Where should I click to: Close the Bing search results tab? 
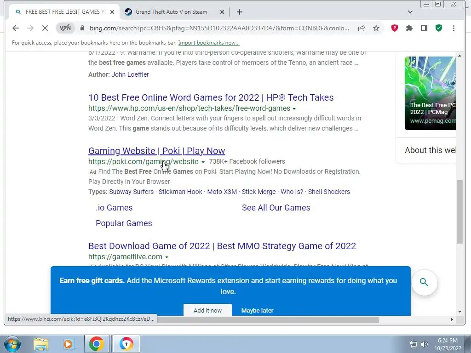(x=112, y=12)
